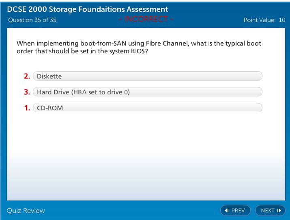The height and width of the screenshot is (220, 290).
Task: Advance with the NEXT button
Action: pyautogui.click(x=270, y=211)
